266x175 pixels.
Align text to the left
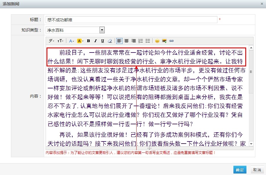119,41
